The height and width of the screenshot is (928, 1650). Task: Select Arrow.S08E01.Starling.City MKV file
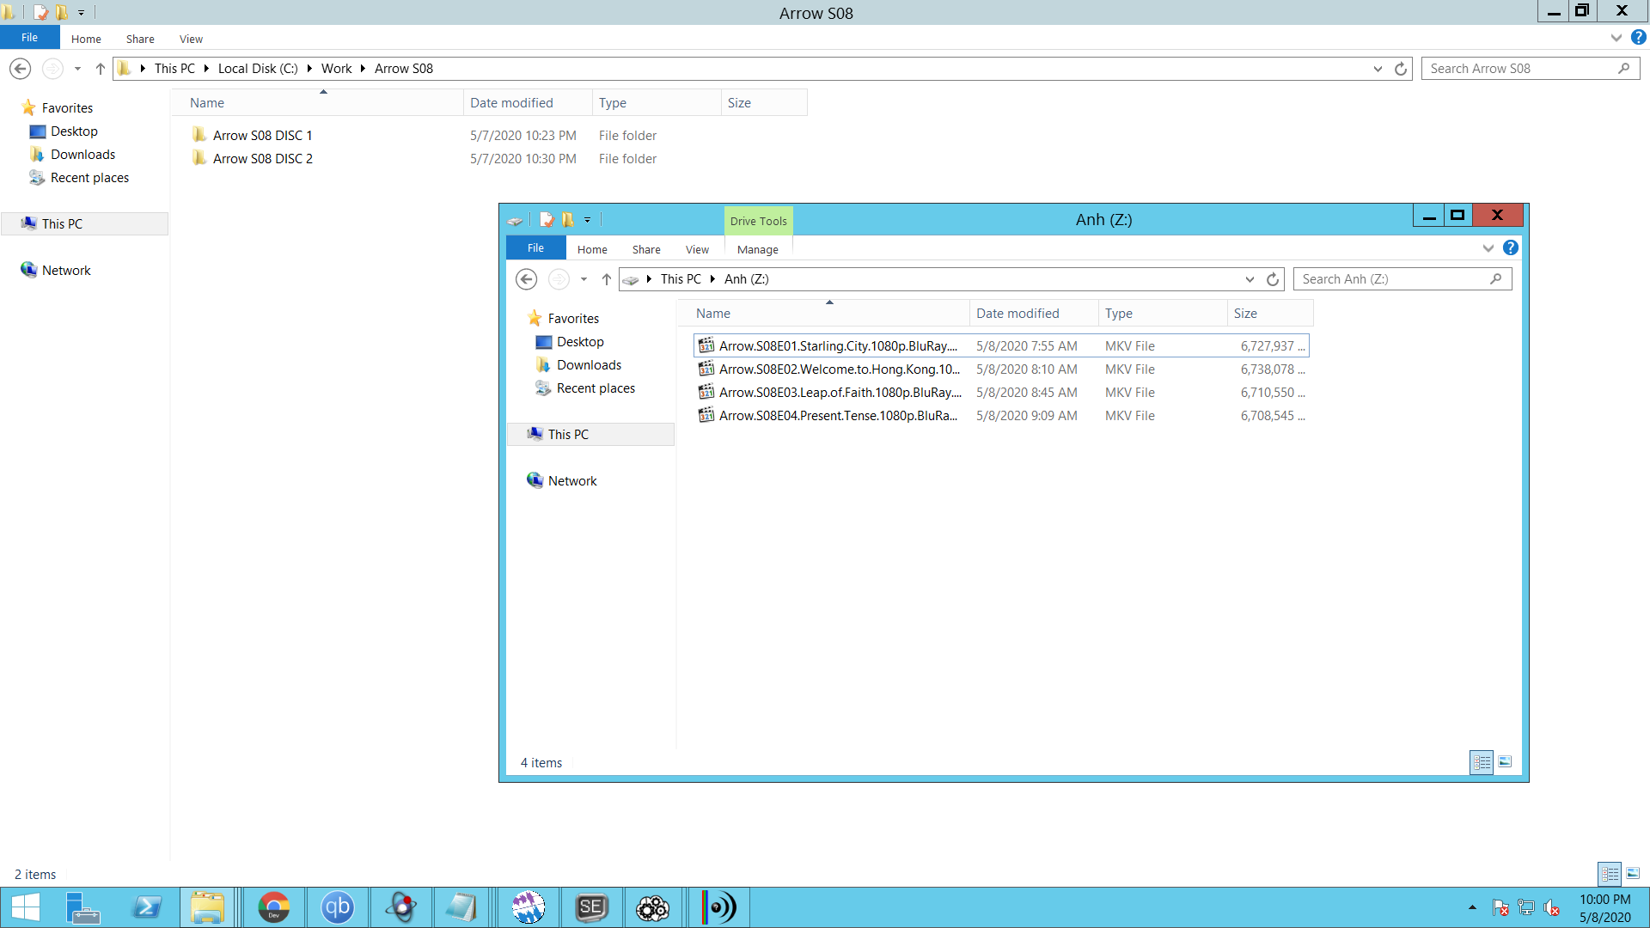tap(1001, 346)
